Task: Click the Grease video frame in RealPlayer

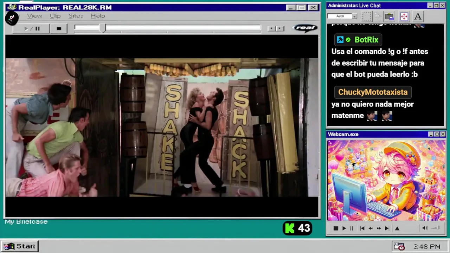Action: pos(162,127)
